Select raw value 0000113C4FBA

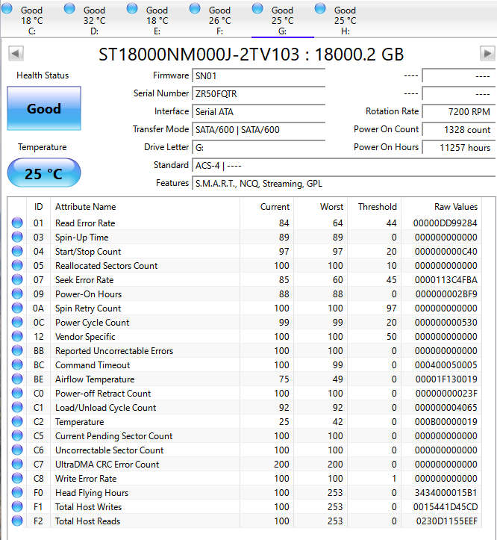pos(446,280)
